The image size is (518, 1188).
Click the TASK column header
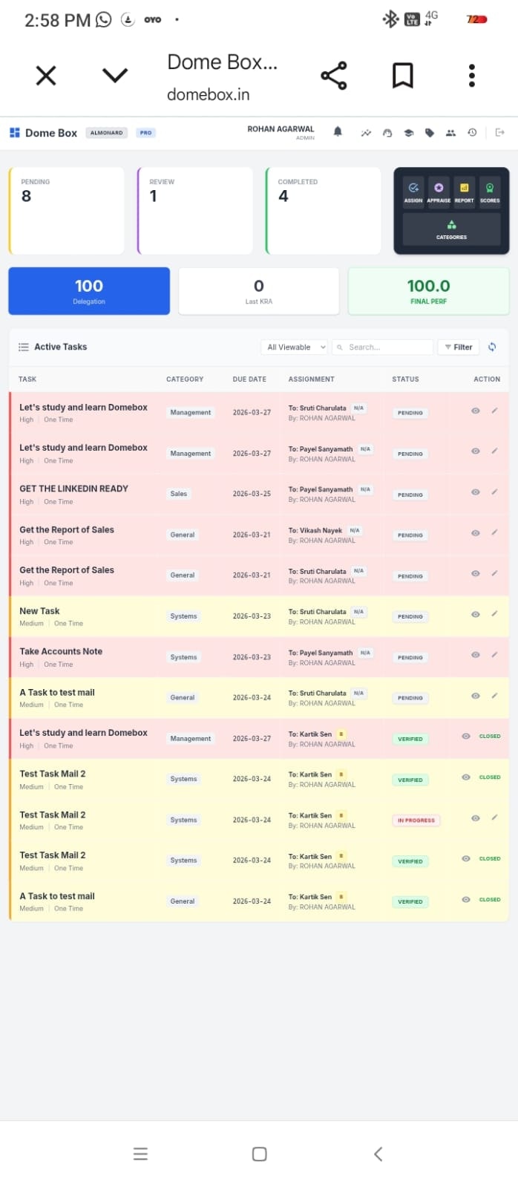pyautogui.click(x=27, y=379)
